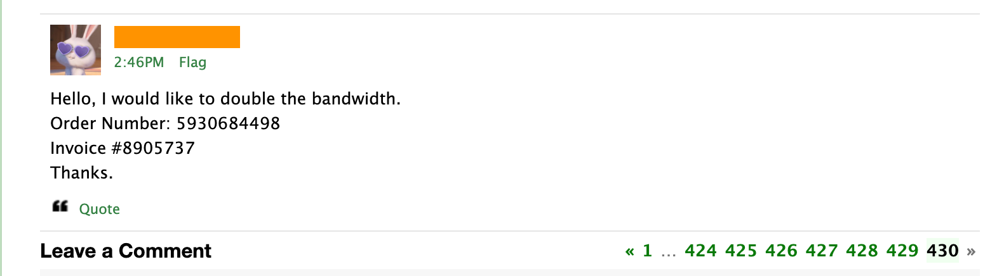
Task: Open the bunny avatar profile picture
Action: 76,50
